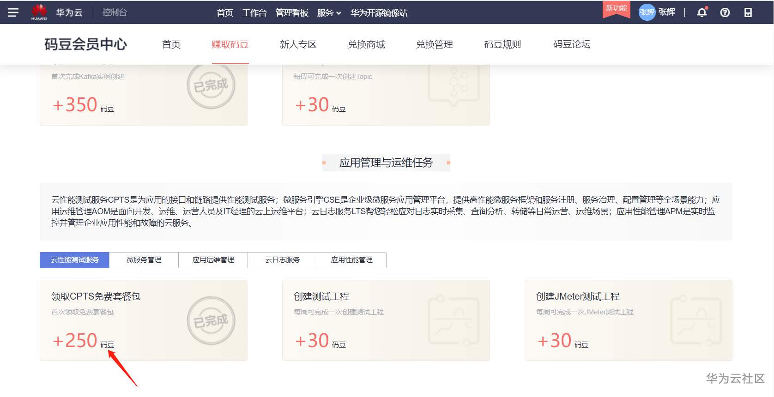Click the chart icon on 创建JMeter测试工程 card
The image size is (774, 397).
696,321
